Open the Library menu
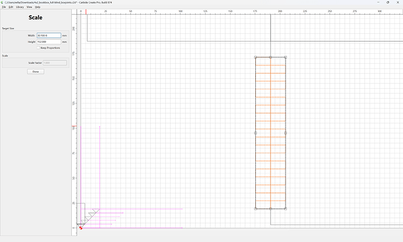403x242 pixels. [x=20, y=7]
